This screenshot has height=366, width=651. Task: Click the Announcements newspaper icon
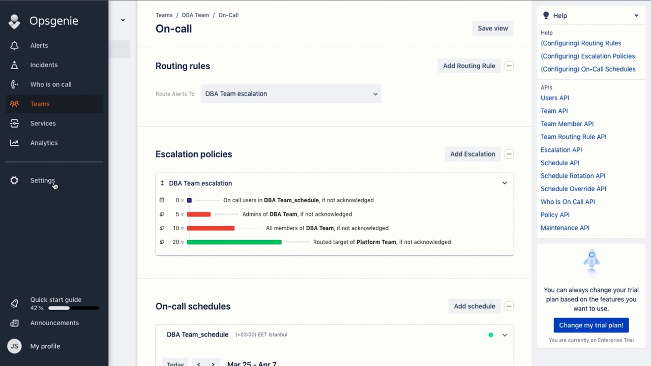pos(14,323)
